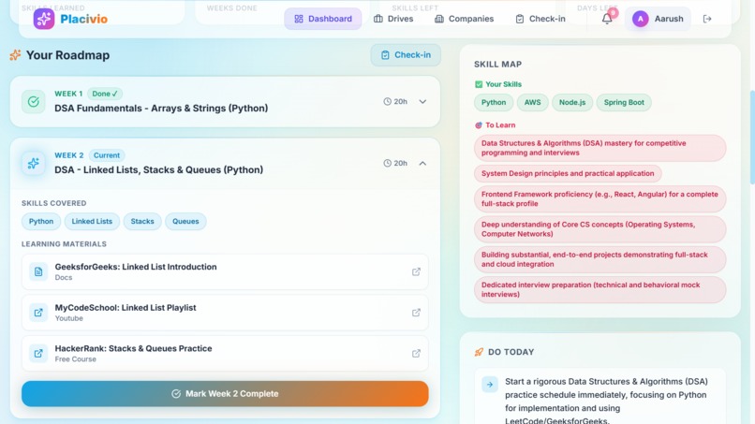
Task: Click the Check-in button beside Your Roadmap
Action: click(x=406, y=55)
